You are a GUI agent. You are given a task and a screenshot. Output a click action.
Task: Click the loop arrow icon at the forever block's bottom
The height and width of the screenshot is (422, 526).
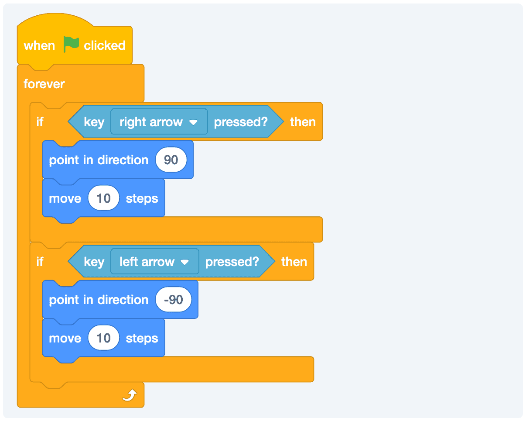pyautogui.click(x=130, y=395)
